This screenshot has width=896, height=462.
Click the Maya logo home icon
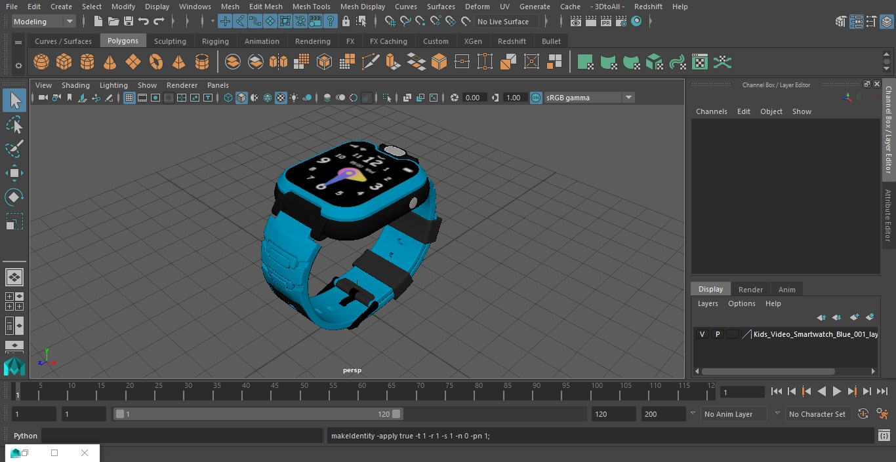tap(14, 366)
